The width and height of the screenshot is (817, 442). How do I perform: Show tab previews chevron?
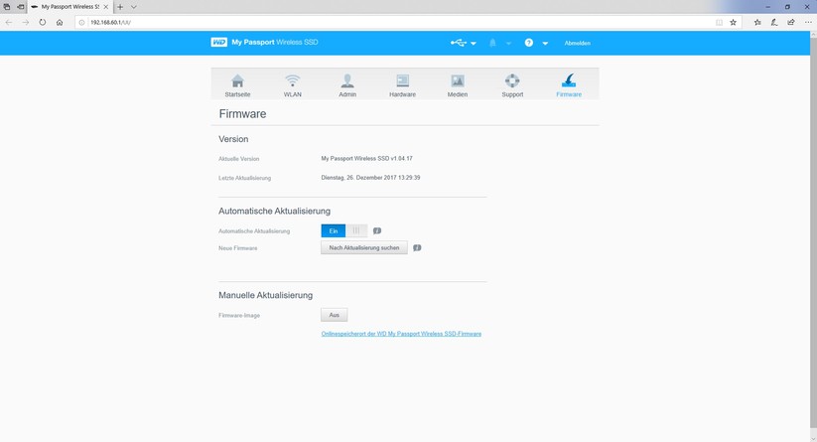134,7
